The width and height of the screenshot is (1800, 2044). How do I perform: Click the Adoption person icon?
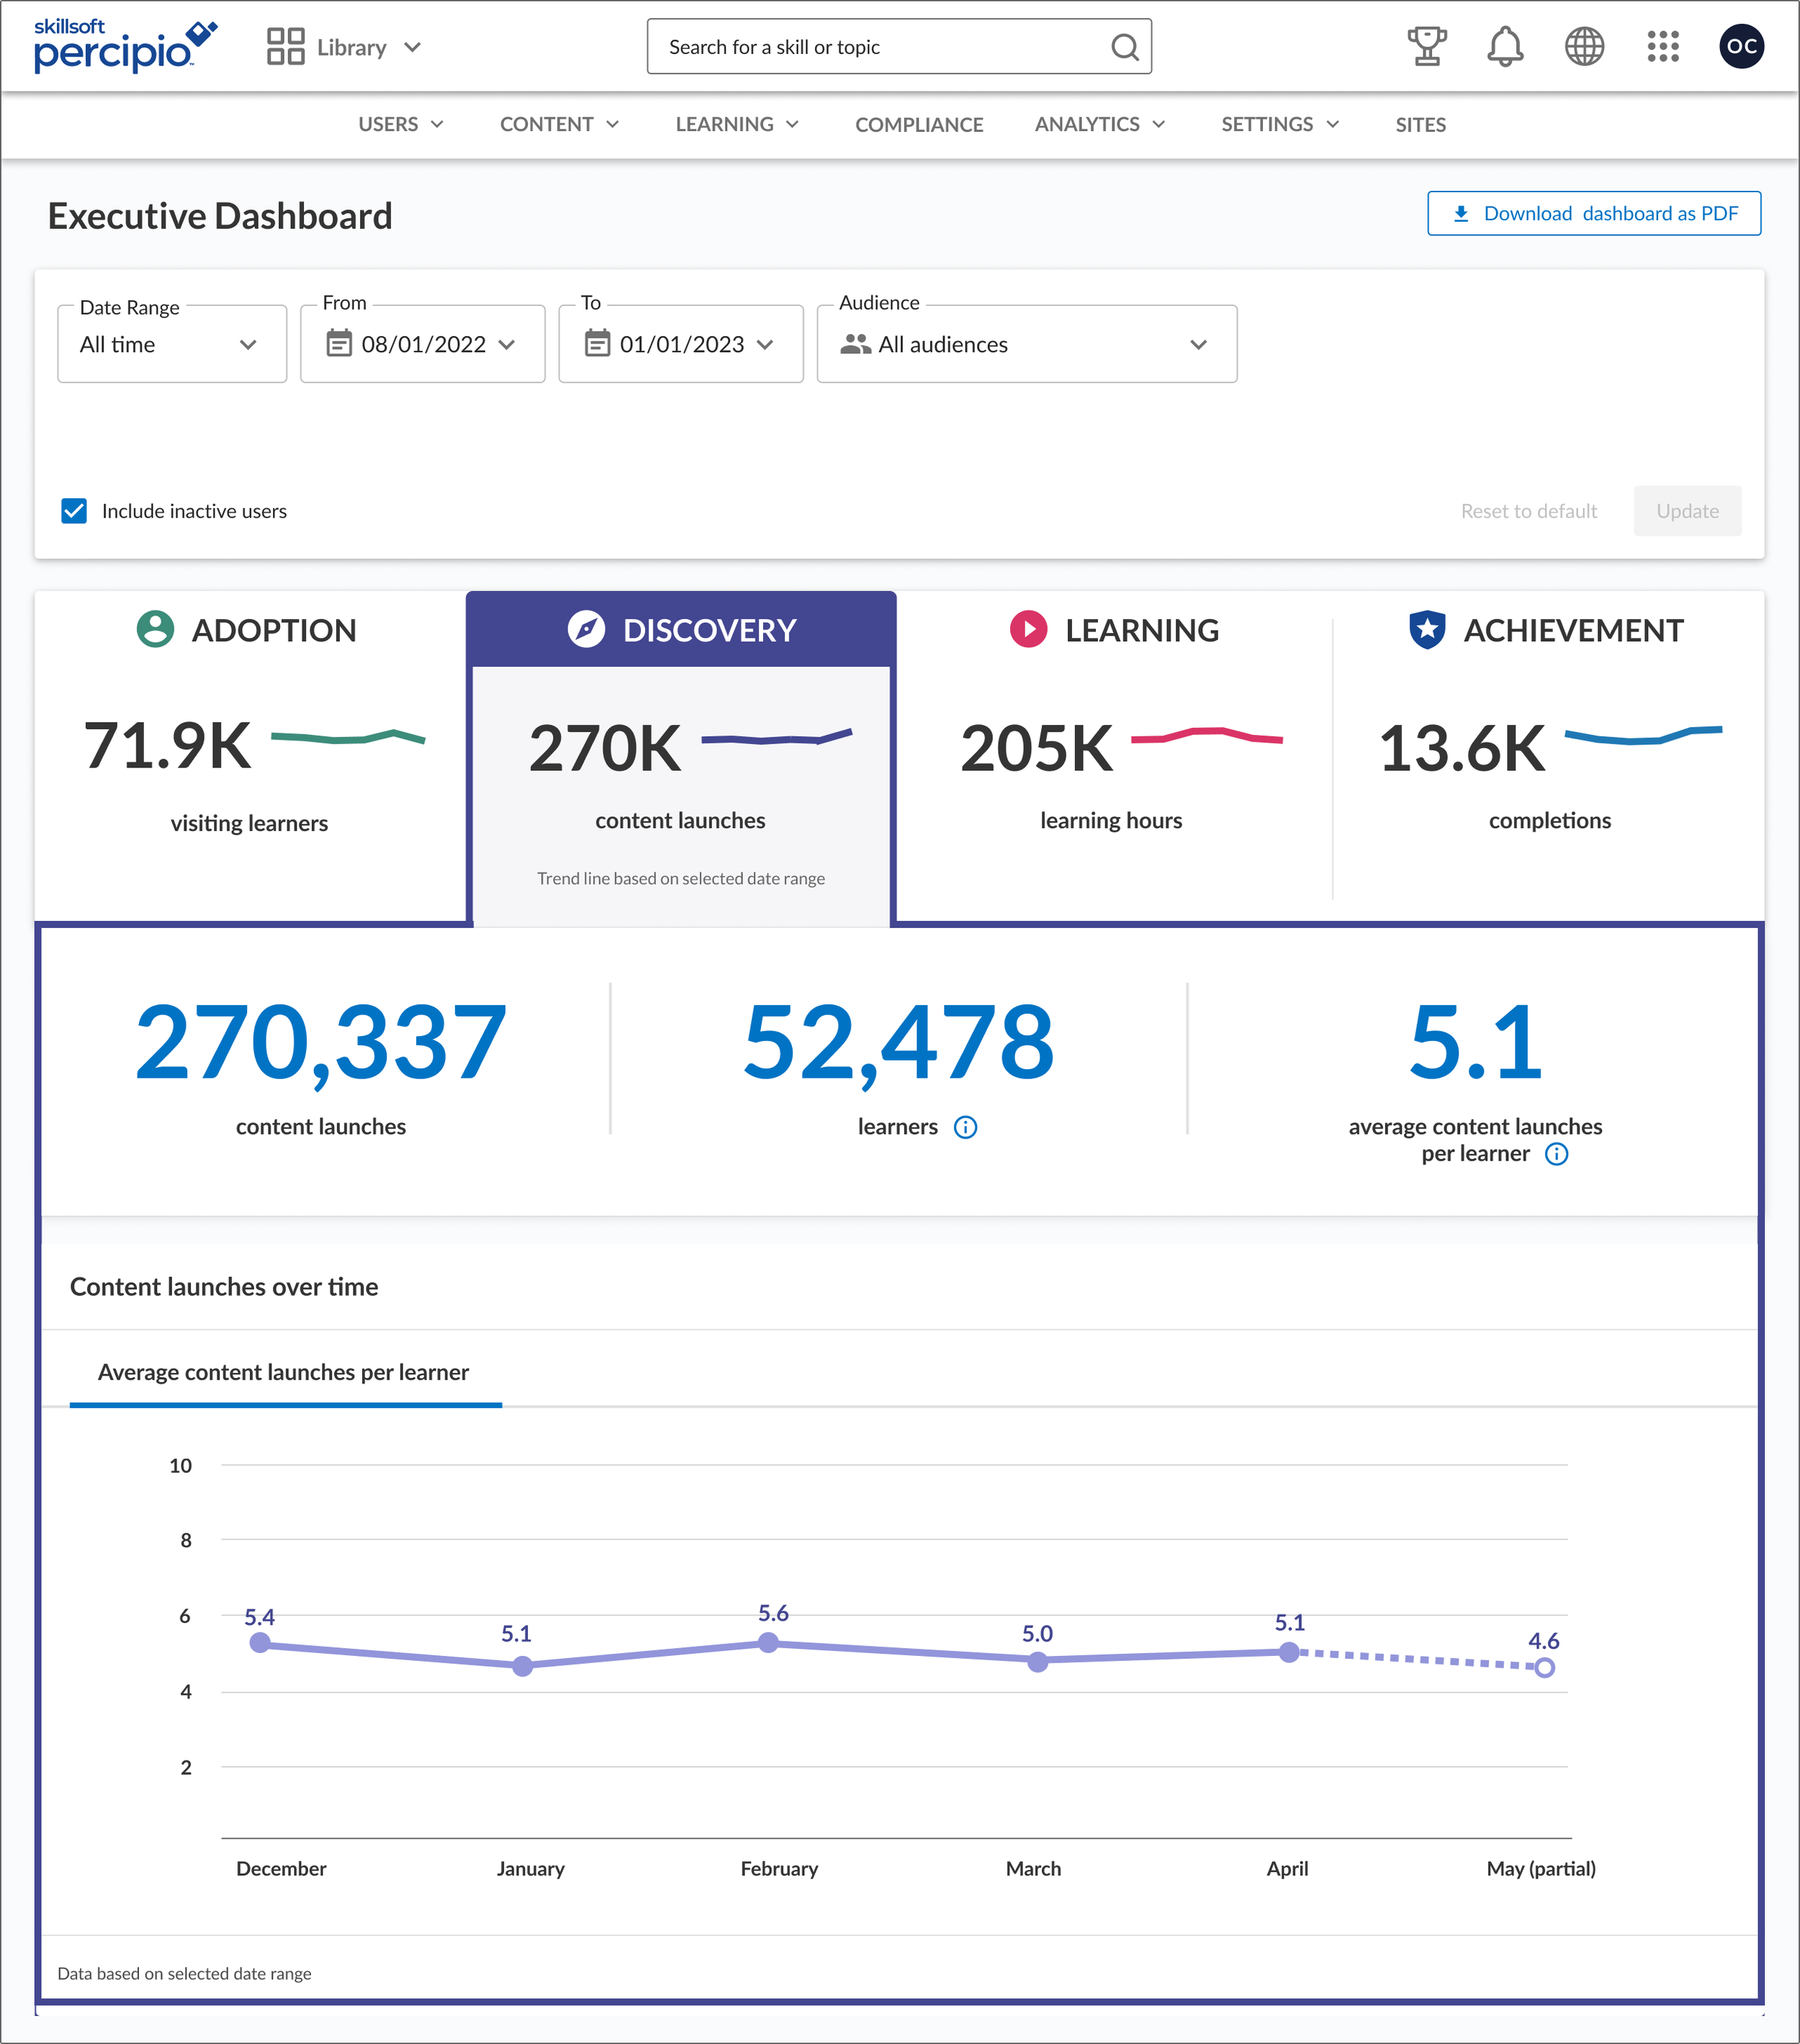pyautogui.click(x=155, y=629)
